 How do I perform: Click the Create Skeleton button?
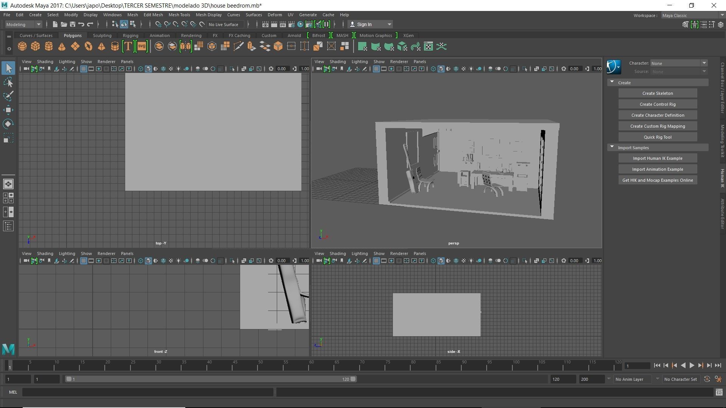click(x=657, y=93)
